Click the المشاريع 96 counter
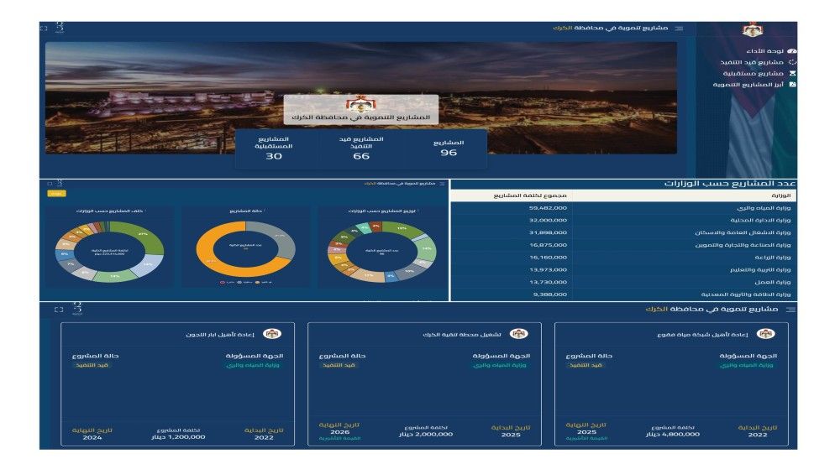Viewport: 835px width, 469px height. (449, 148)
